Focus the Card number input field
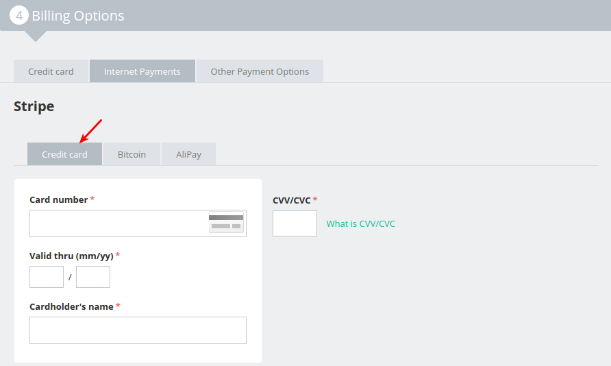 point(138,223)
